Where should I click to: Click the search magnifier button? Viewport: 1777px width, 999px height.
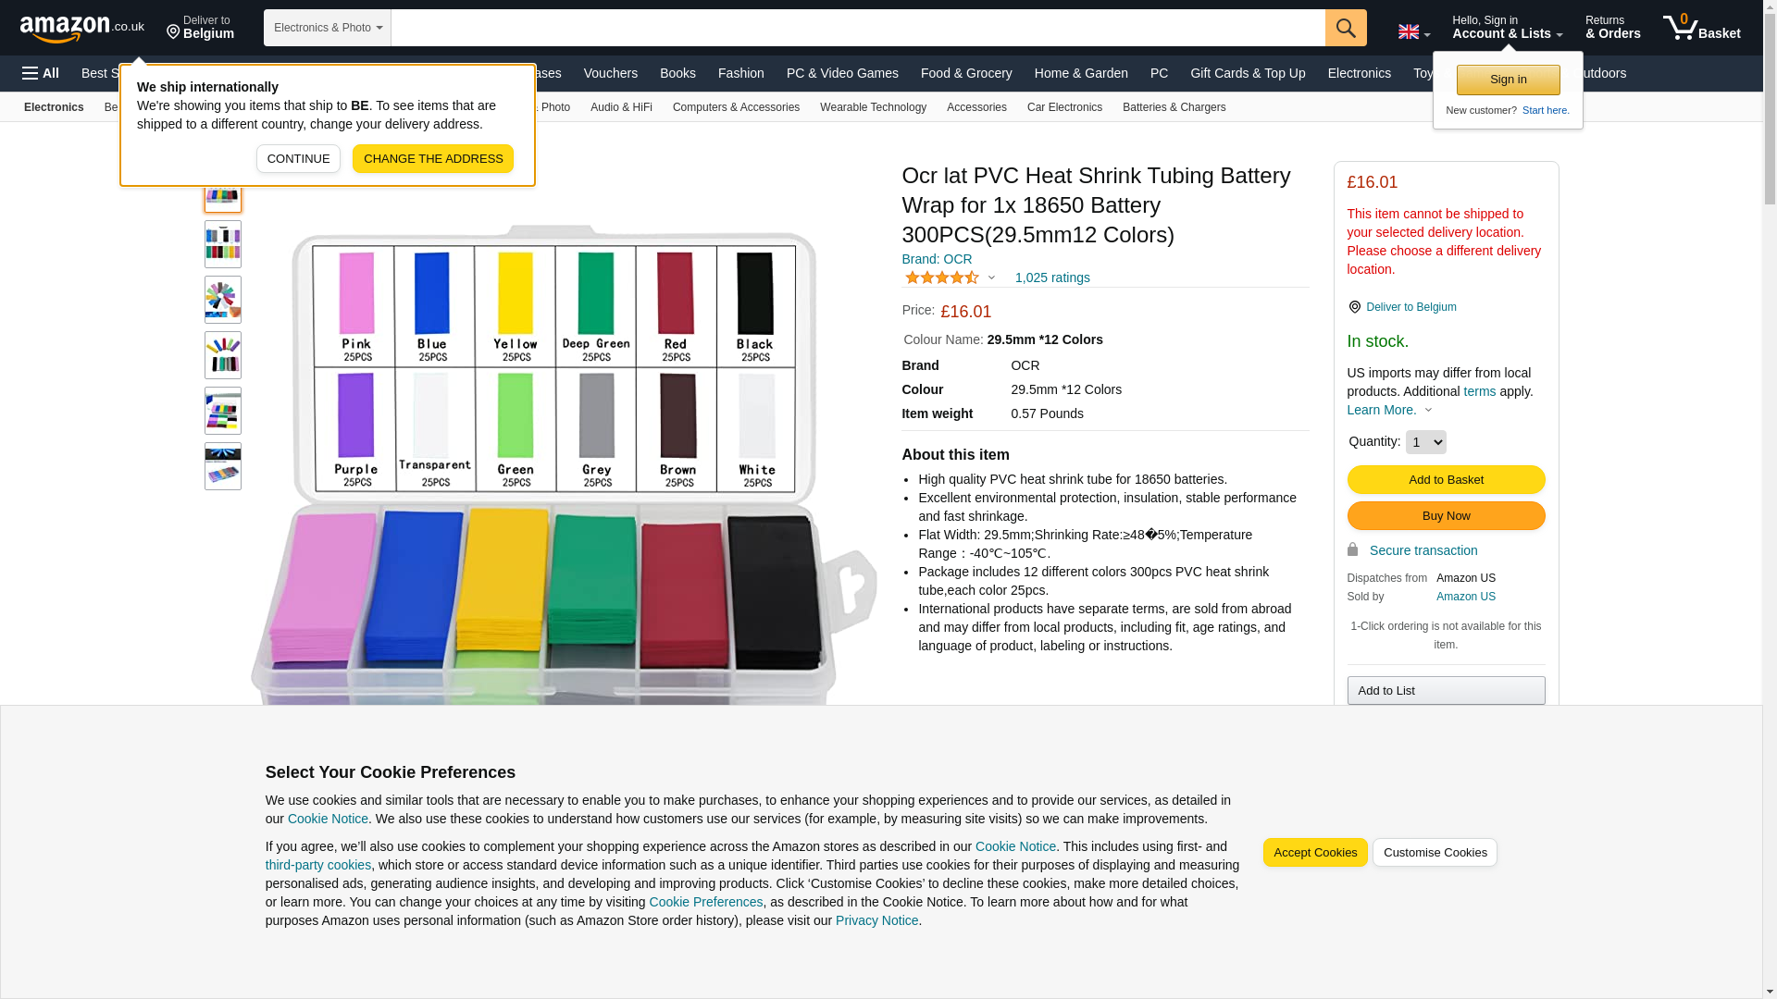coord(1345,28)
